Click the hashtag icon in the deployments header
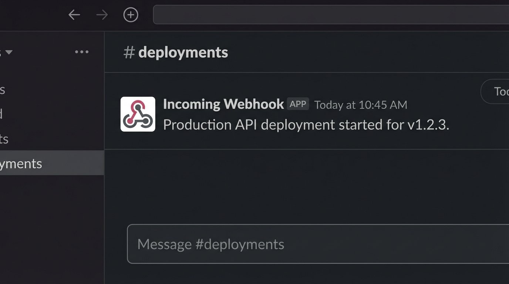This screenshot has width=509, height=284. click(x=128, y=52)
